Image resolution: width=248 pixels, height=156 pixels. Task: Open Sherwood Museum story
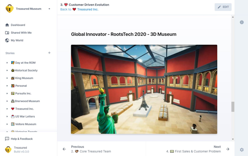pyautogui.click(x=27, y=101)
